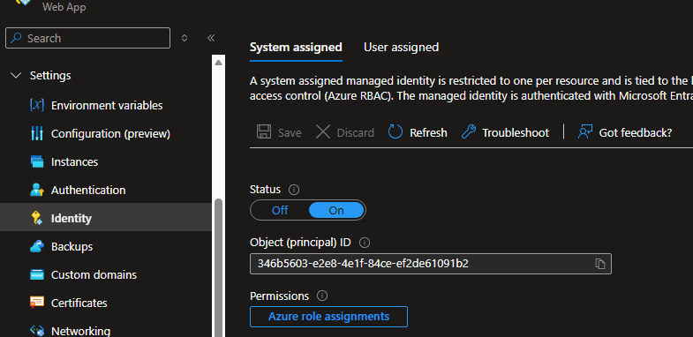Set the Status toggle to On
This screenshot has width=693, height=337.
pos(336,210)
